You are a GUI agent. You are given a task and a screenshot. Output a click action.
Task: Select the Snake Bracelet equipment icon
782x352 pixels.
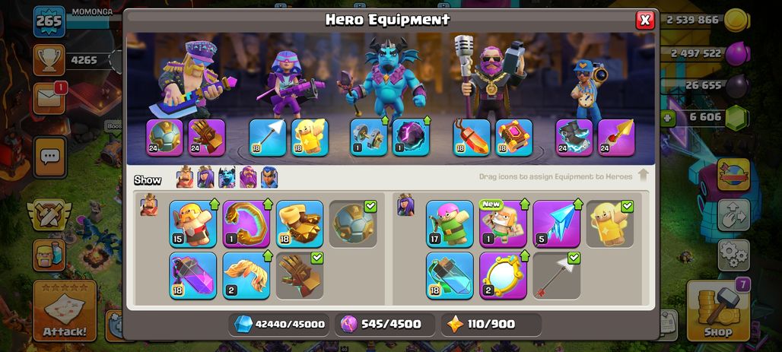(x=246, y=224)
